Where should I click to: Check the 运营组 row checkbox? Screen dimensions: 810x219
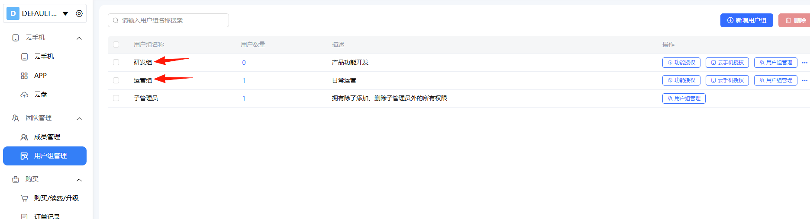pos(116,80)
